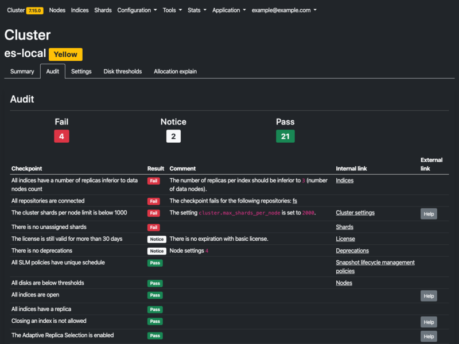459x344 pixels.
Task: Click the Yellow cluster status badge
Action: click(x=65, y=54)
